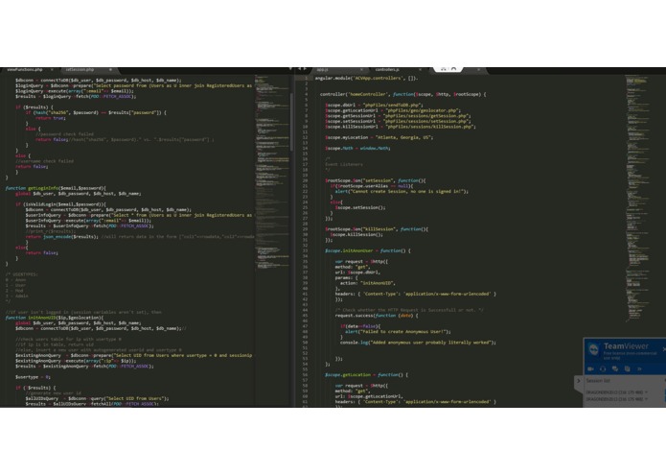Open TeamViewer audio headset option
The image size is (666, 474).
point(603,369)
